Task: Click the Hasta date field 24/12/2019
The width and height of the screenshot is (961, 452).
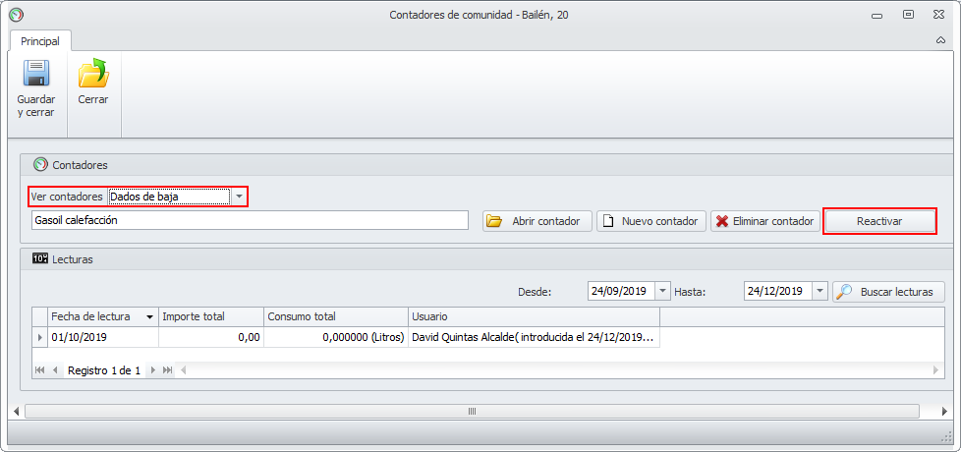Action: (778, 292)
